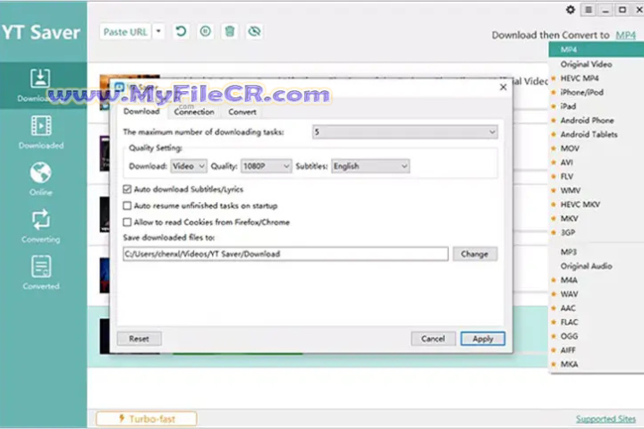
Task: Select MP4 in the format list
Action: 597,50
